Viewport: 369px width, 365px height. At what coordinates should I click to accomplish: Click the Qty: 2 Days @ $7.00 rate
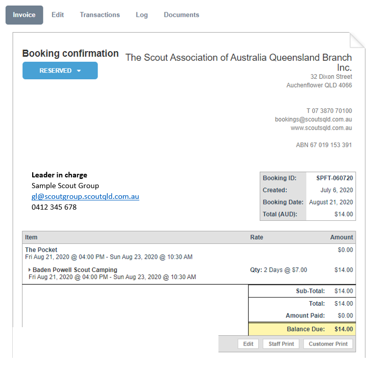[278, 270]
